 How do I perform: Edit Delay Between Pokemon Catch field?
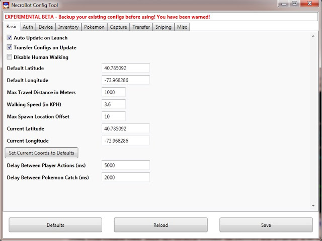(126, 177)
